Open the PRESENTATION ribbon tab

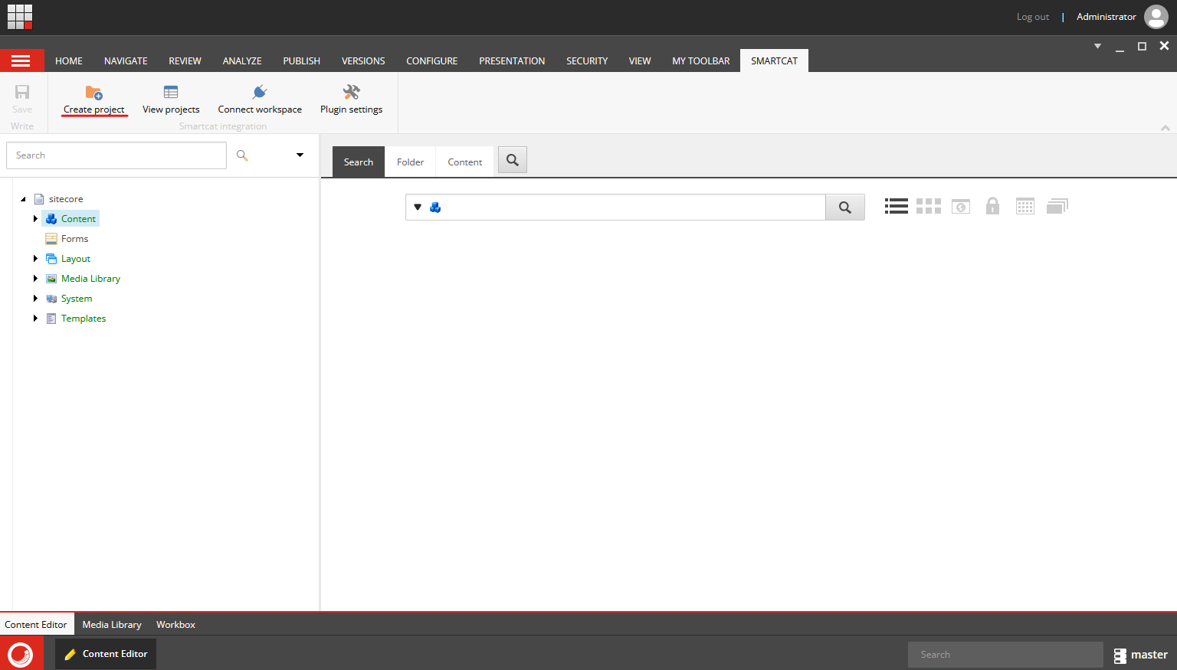pyautogui.click(x=512, y=61)
